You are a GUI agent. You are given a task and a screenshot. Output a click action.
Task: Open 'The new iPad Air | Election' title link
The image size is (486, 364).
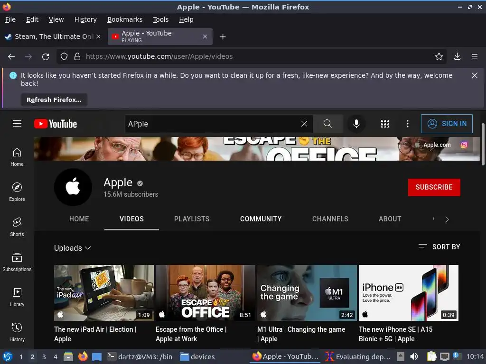pyautogui.click(x=95, y=334)
